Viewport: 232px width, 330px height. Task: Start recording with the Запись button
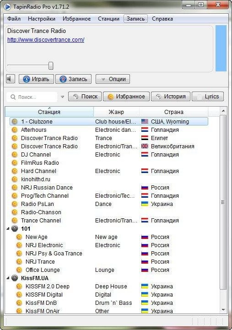pos(73,79)
